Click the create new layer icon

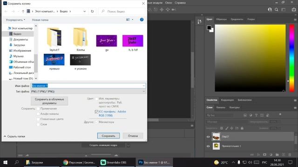284,154
